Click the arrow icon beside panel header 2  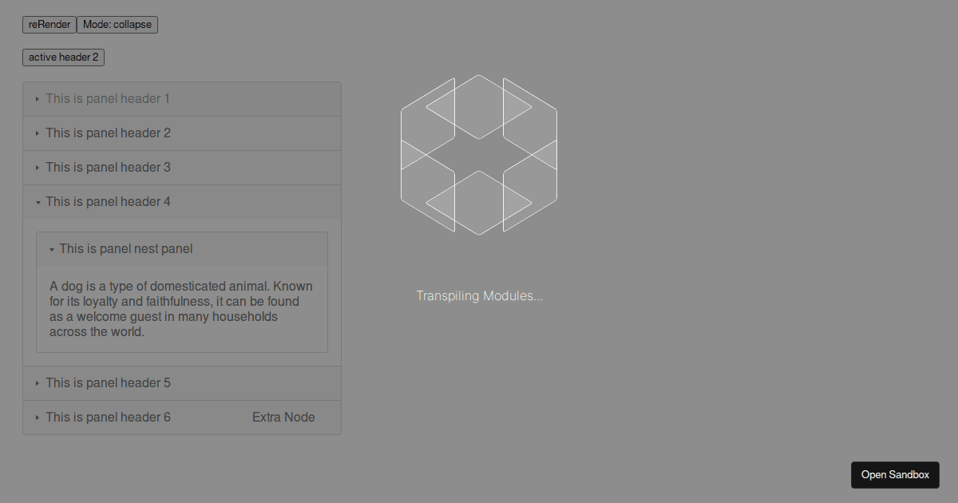[38, 133]
